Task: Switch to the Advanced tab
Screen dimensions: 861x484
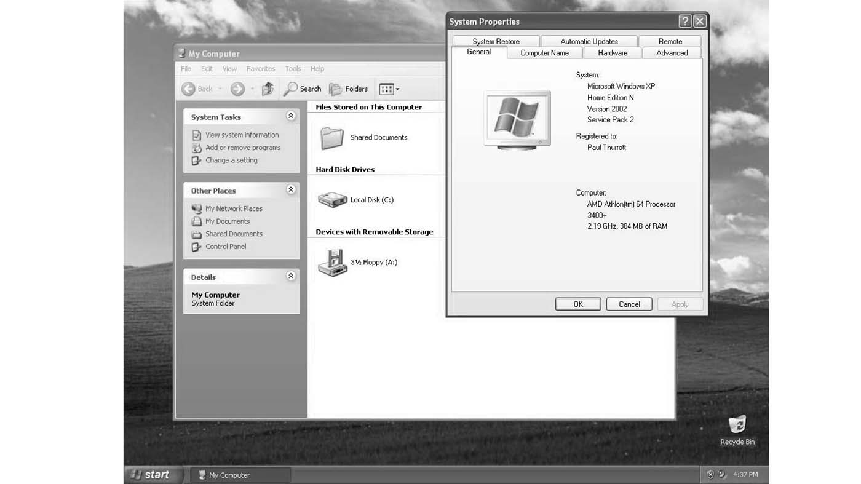Action: click(672, 53)
